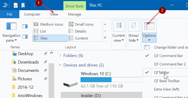
Task: Click the Properties checkmark quick access icon
Action: pos(16,5)
